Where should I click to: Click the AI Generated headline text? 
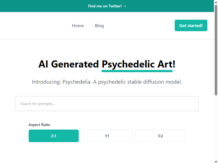click(x=69, y=64)
